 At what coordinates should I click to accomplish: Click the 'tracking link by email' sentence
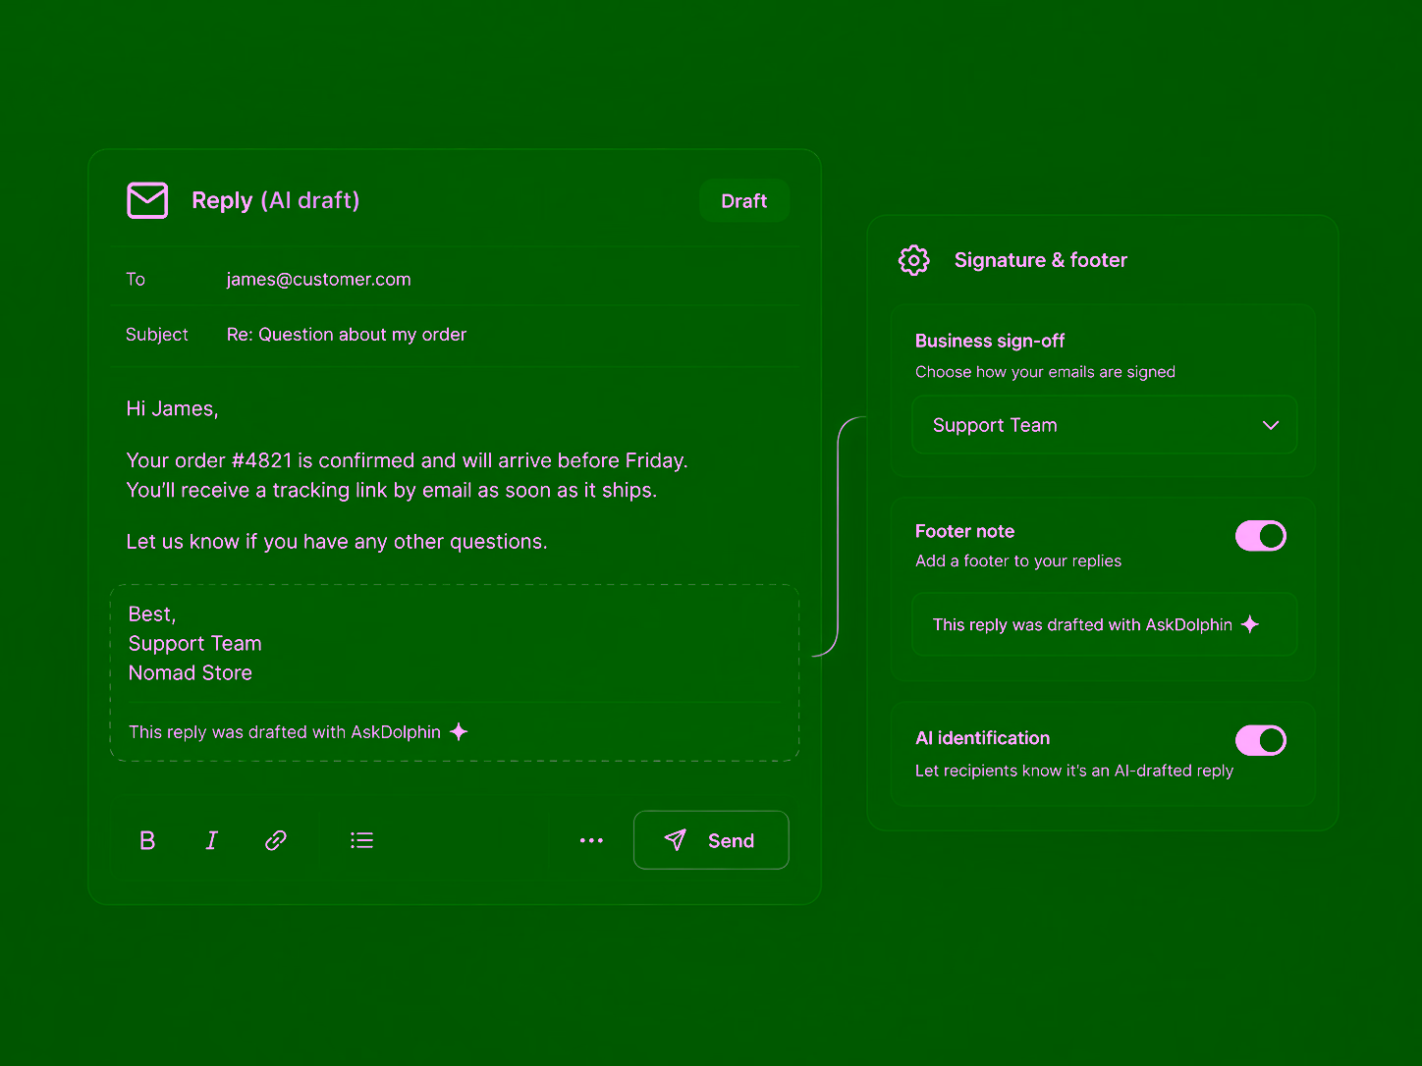tap(391, 490)
